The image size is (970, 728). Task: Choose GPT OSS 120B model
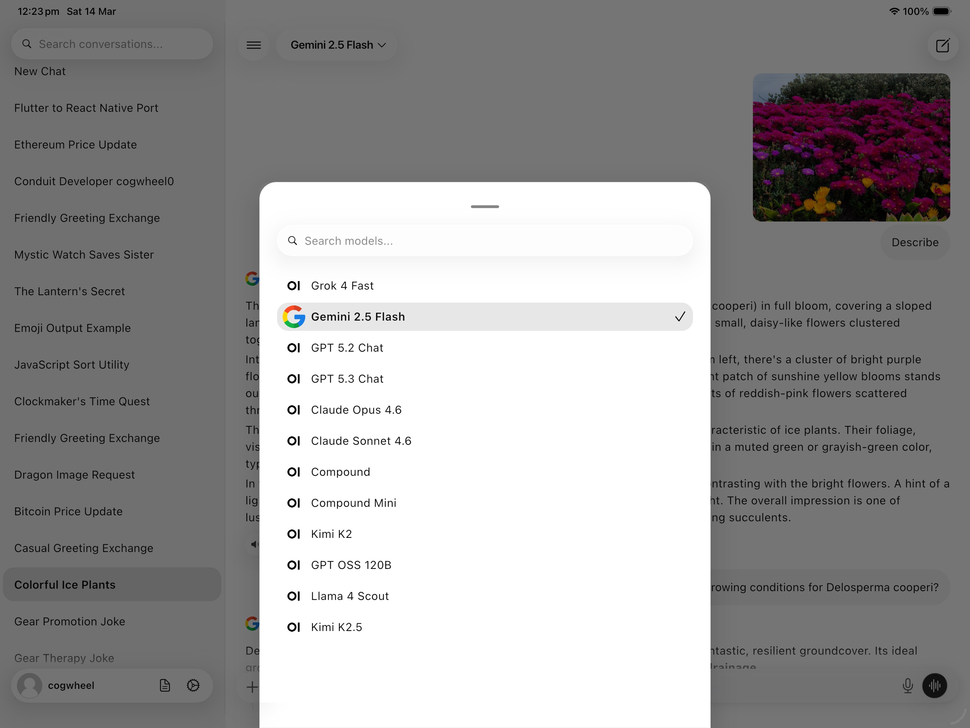point(485,565)
